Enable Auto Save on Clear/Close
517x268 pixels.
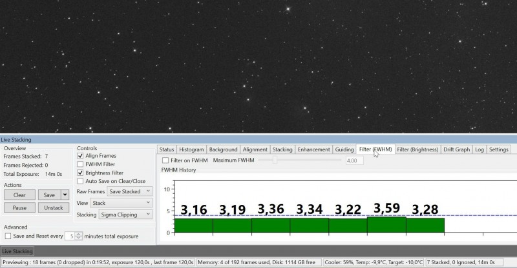point(80,181)
